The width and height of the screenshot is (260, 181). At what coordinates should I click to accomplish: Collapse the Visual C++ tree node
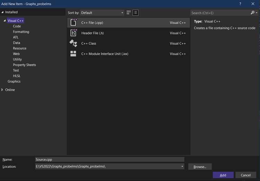[5, 20]
